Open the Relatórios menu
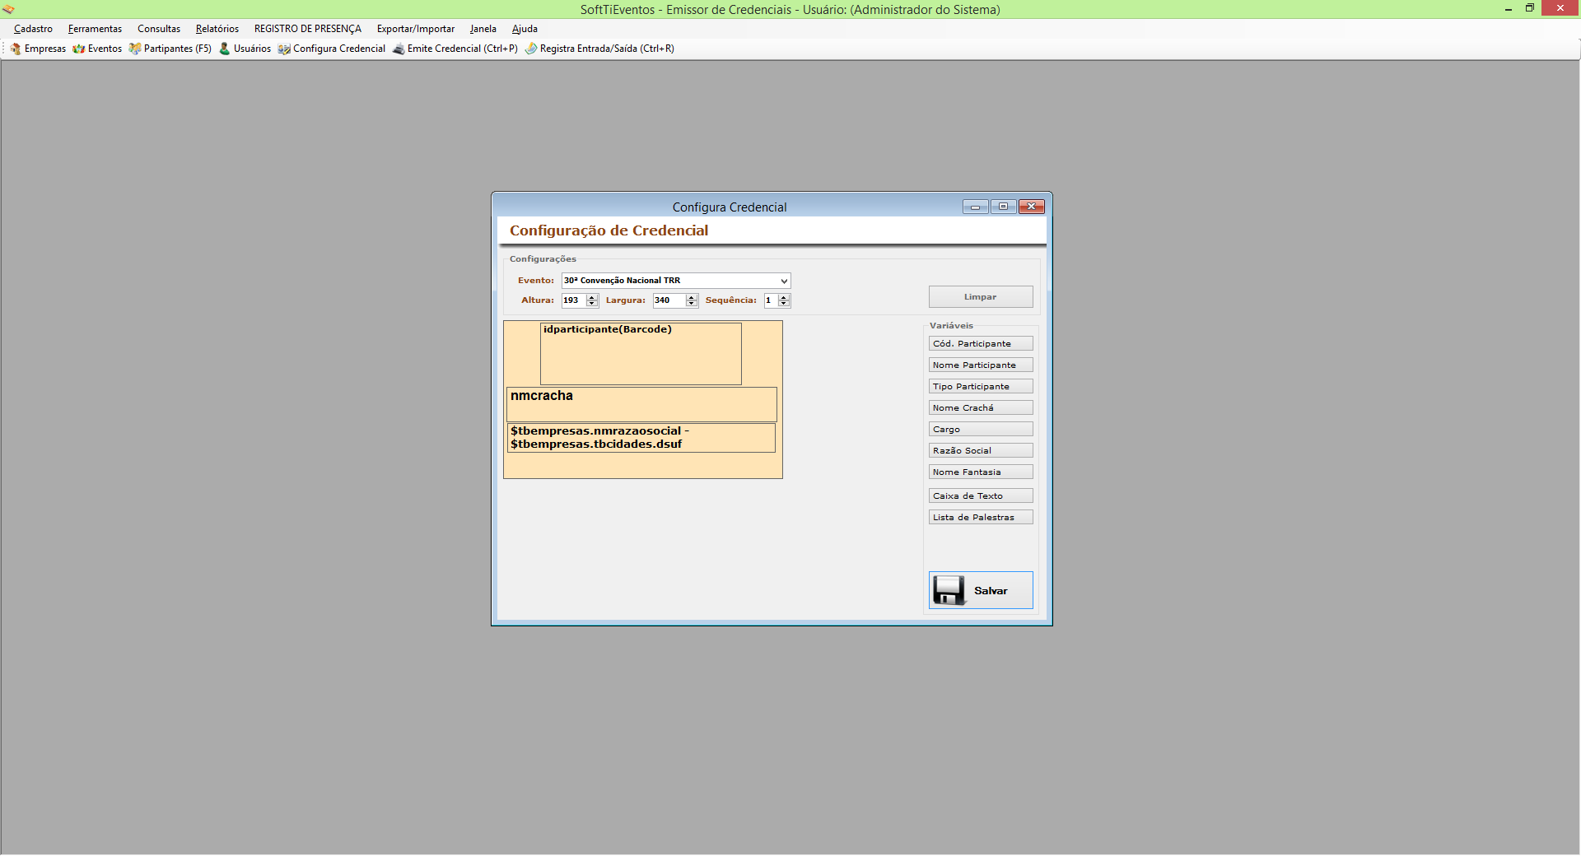The height and width of the screenshot is (856, 1581). coord(217,29)
